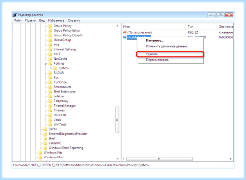Click the NetCache folder icon

(50, 59)
